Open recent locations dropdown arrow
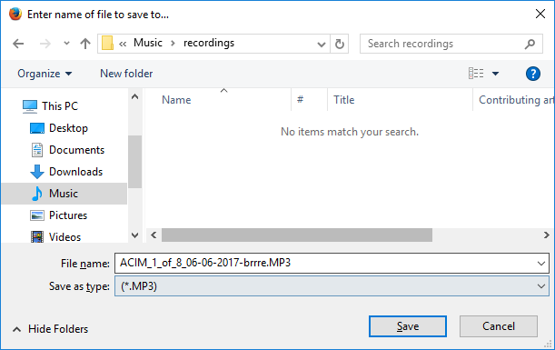 (x=66, y=44)
